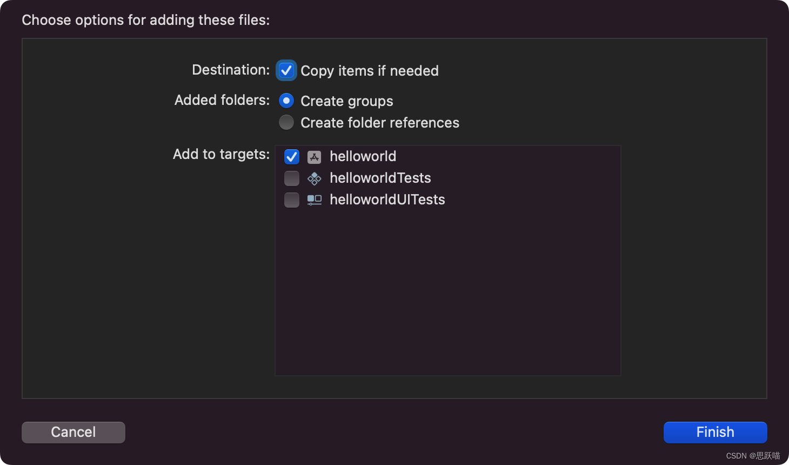Select the helloworldTests target name
Screen dimensions: 789x465
(x=380, y=178)
